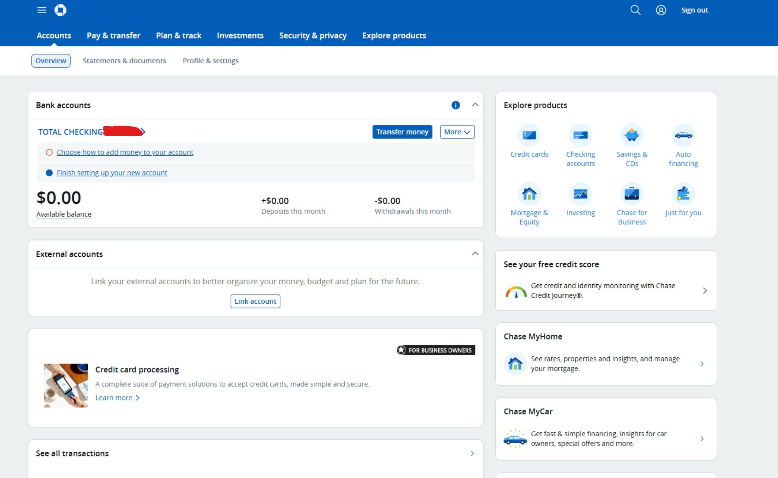Open credit score card chevron
The height and width of the screenshot is (478, 778).
705,291
